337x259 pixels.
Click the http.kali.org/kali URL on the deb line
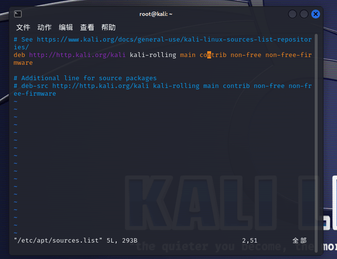(77, 55)
